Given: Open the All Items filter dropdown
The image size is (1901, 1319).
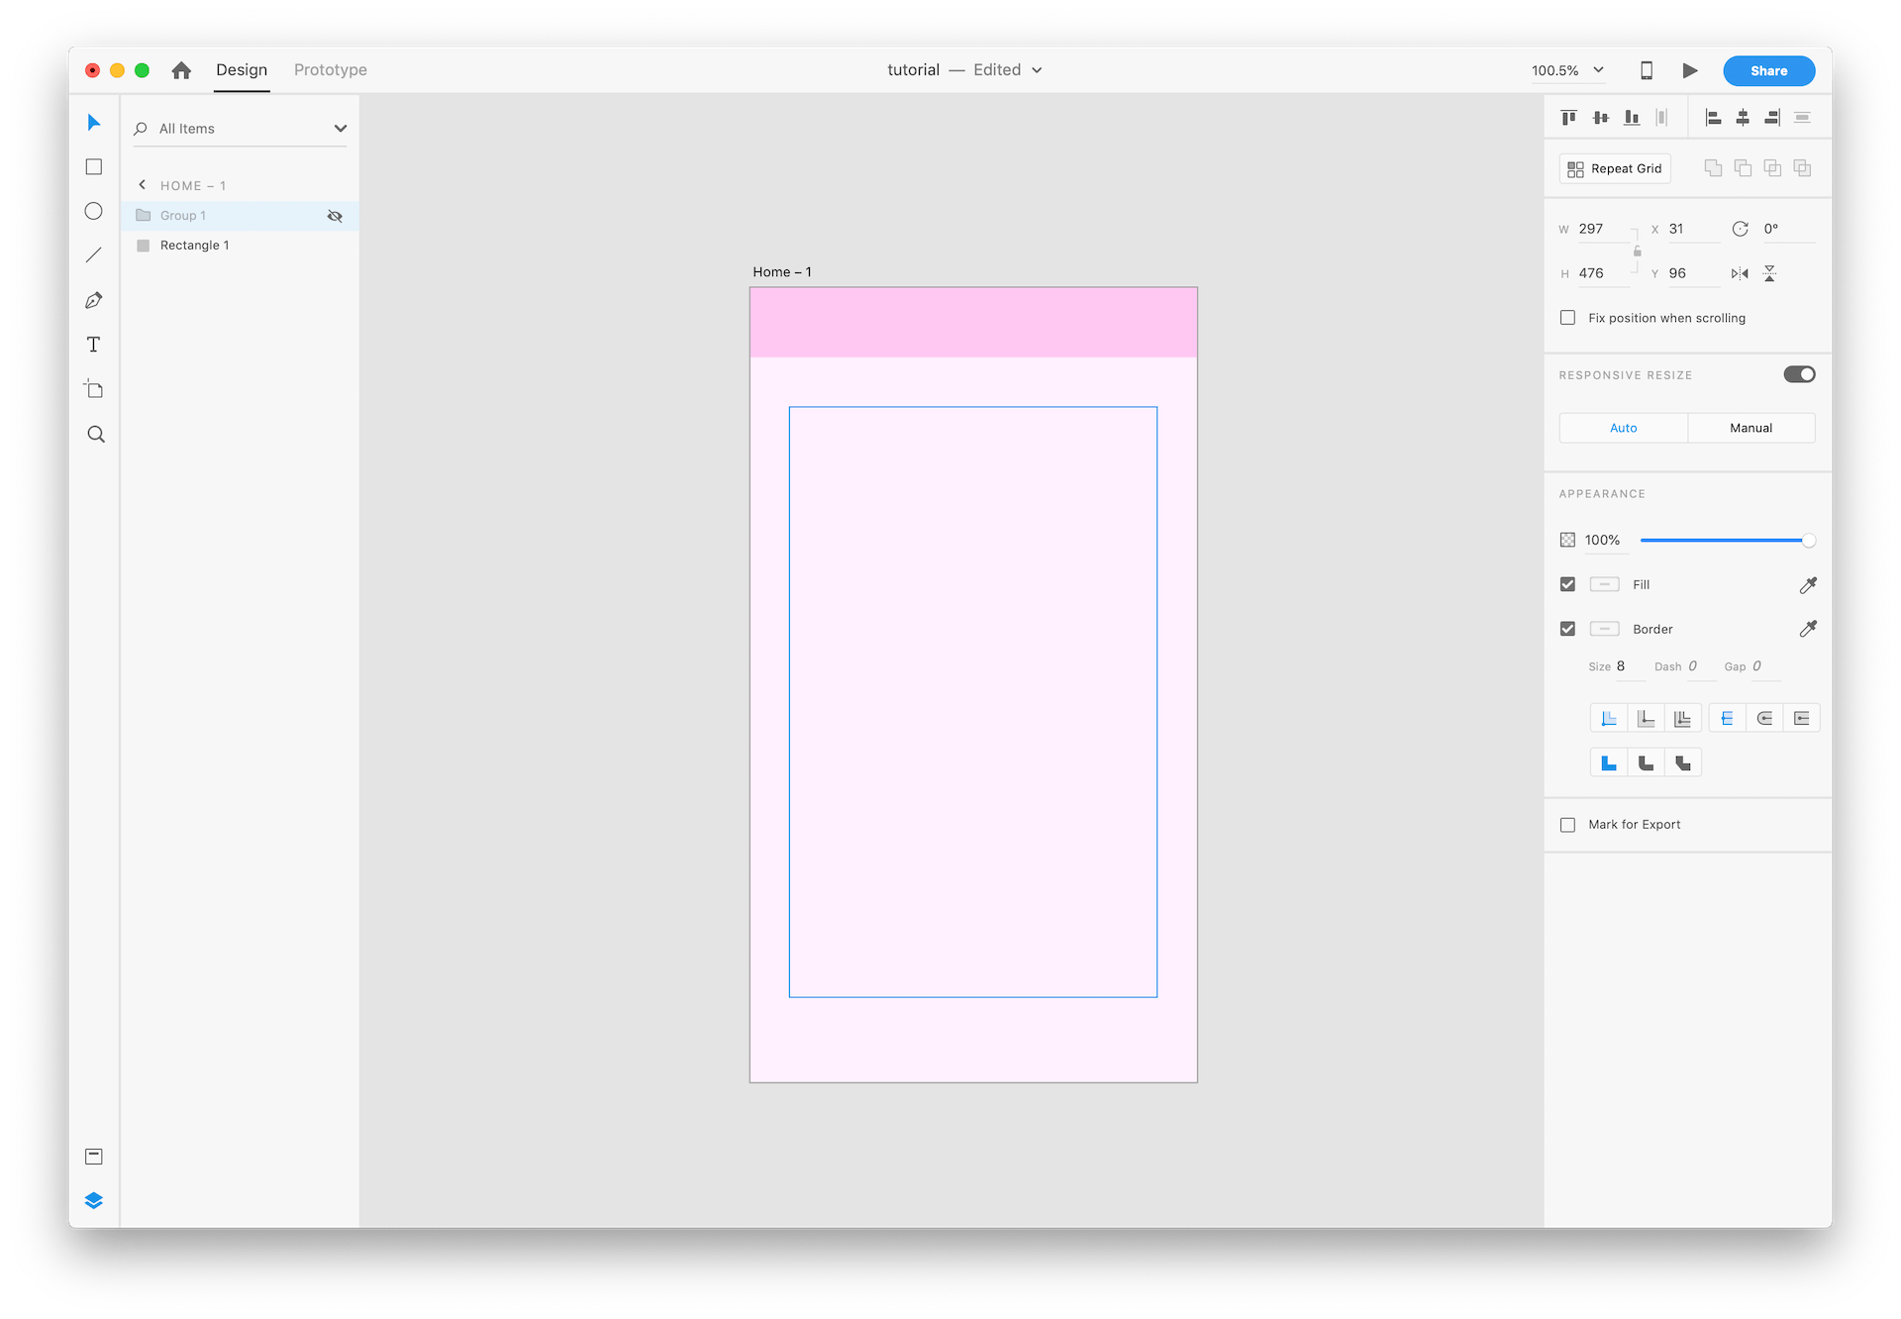Looking at the screenshot, I should click(x=340, y=129).
